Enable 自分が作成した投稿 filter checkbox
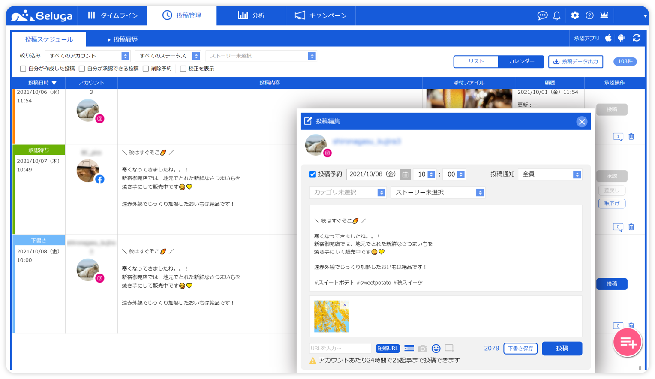 coord(23,69)
